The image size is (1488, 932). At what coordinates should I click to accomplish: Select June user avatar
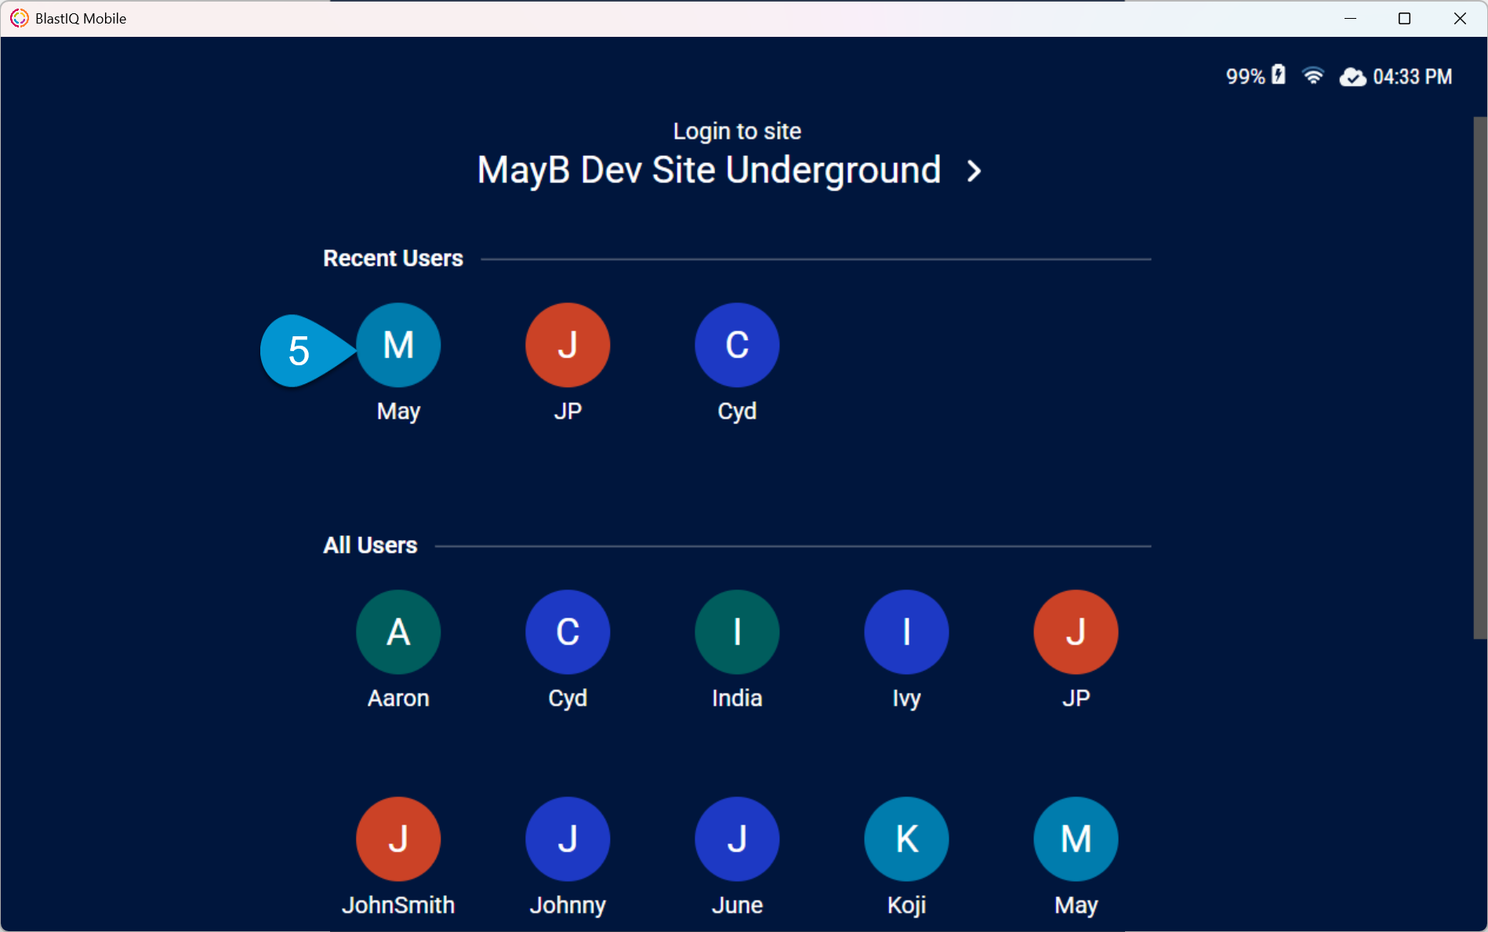(x=737, y=839)
